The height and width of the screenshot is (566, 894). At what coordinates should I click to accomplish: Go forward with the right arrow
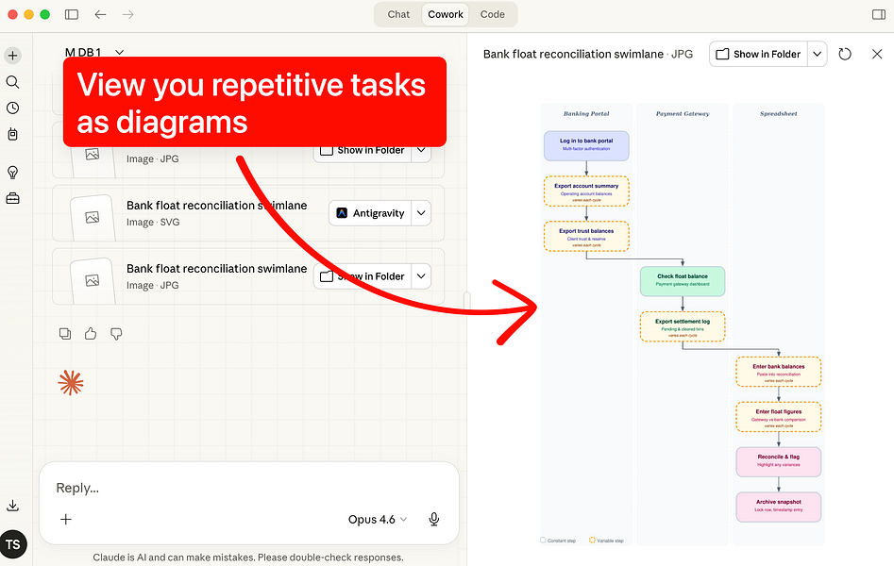pos(127,14)
